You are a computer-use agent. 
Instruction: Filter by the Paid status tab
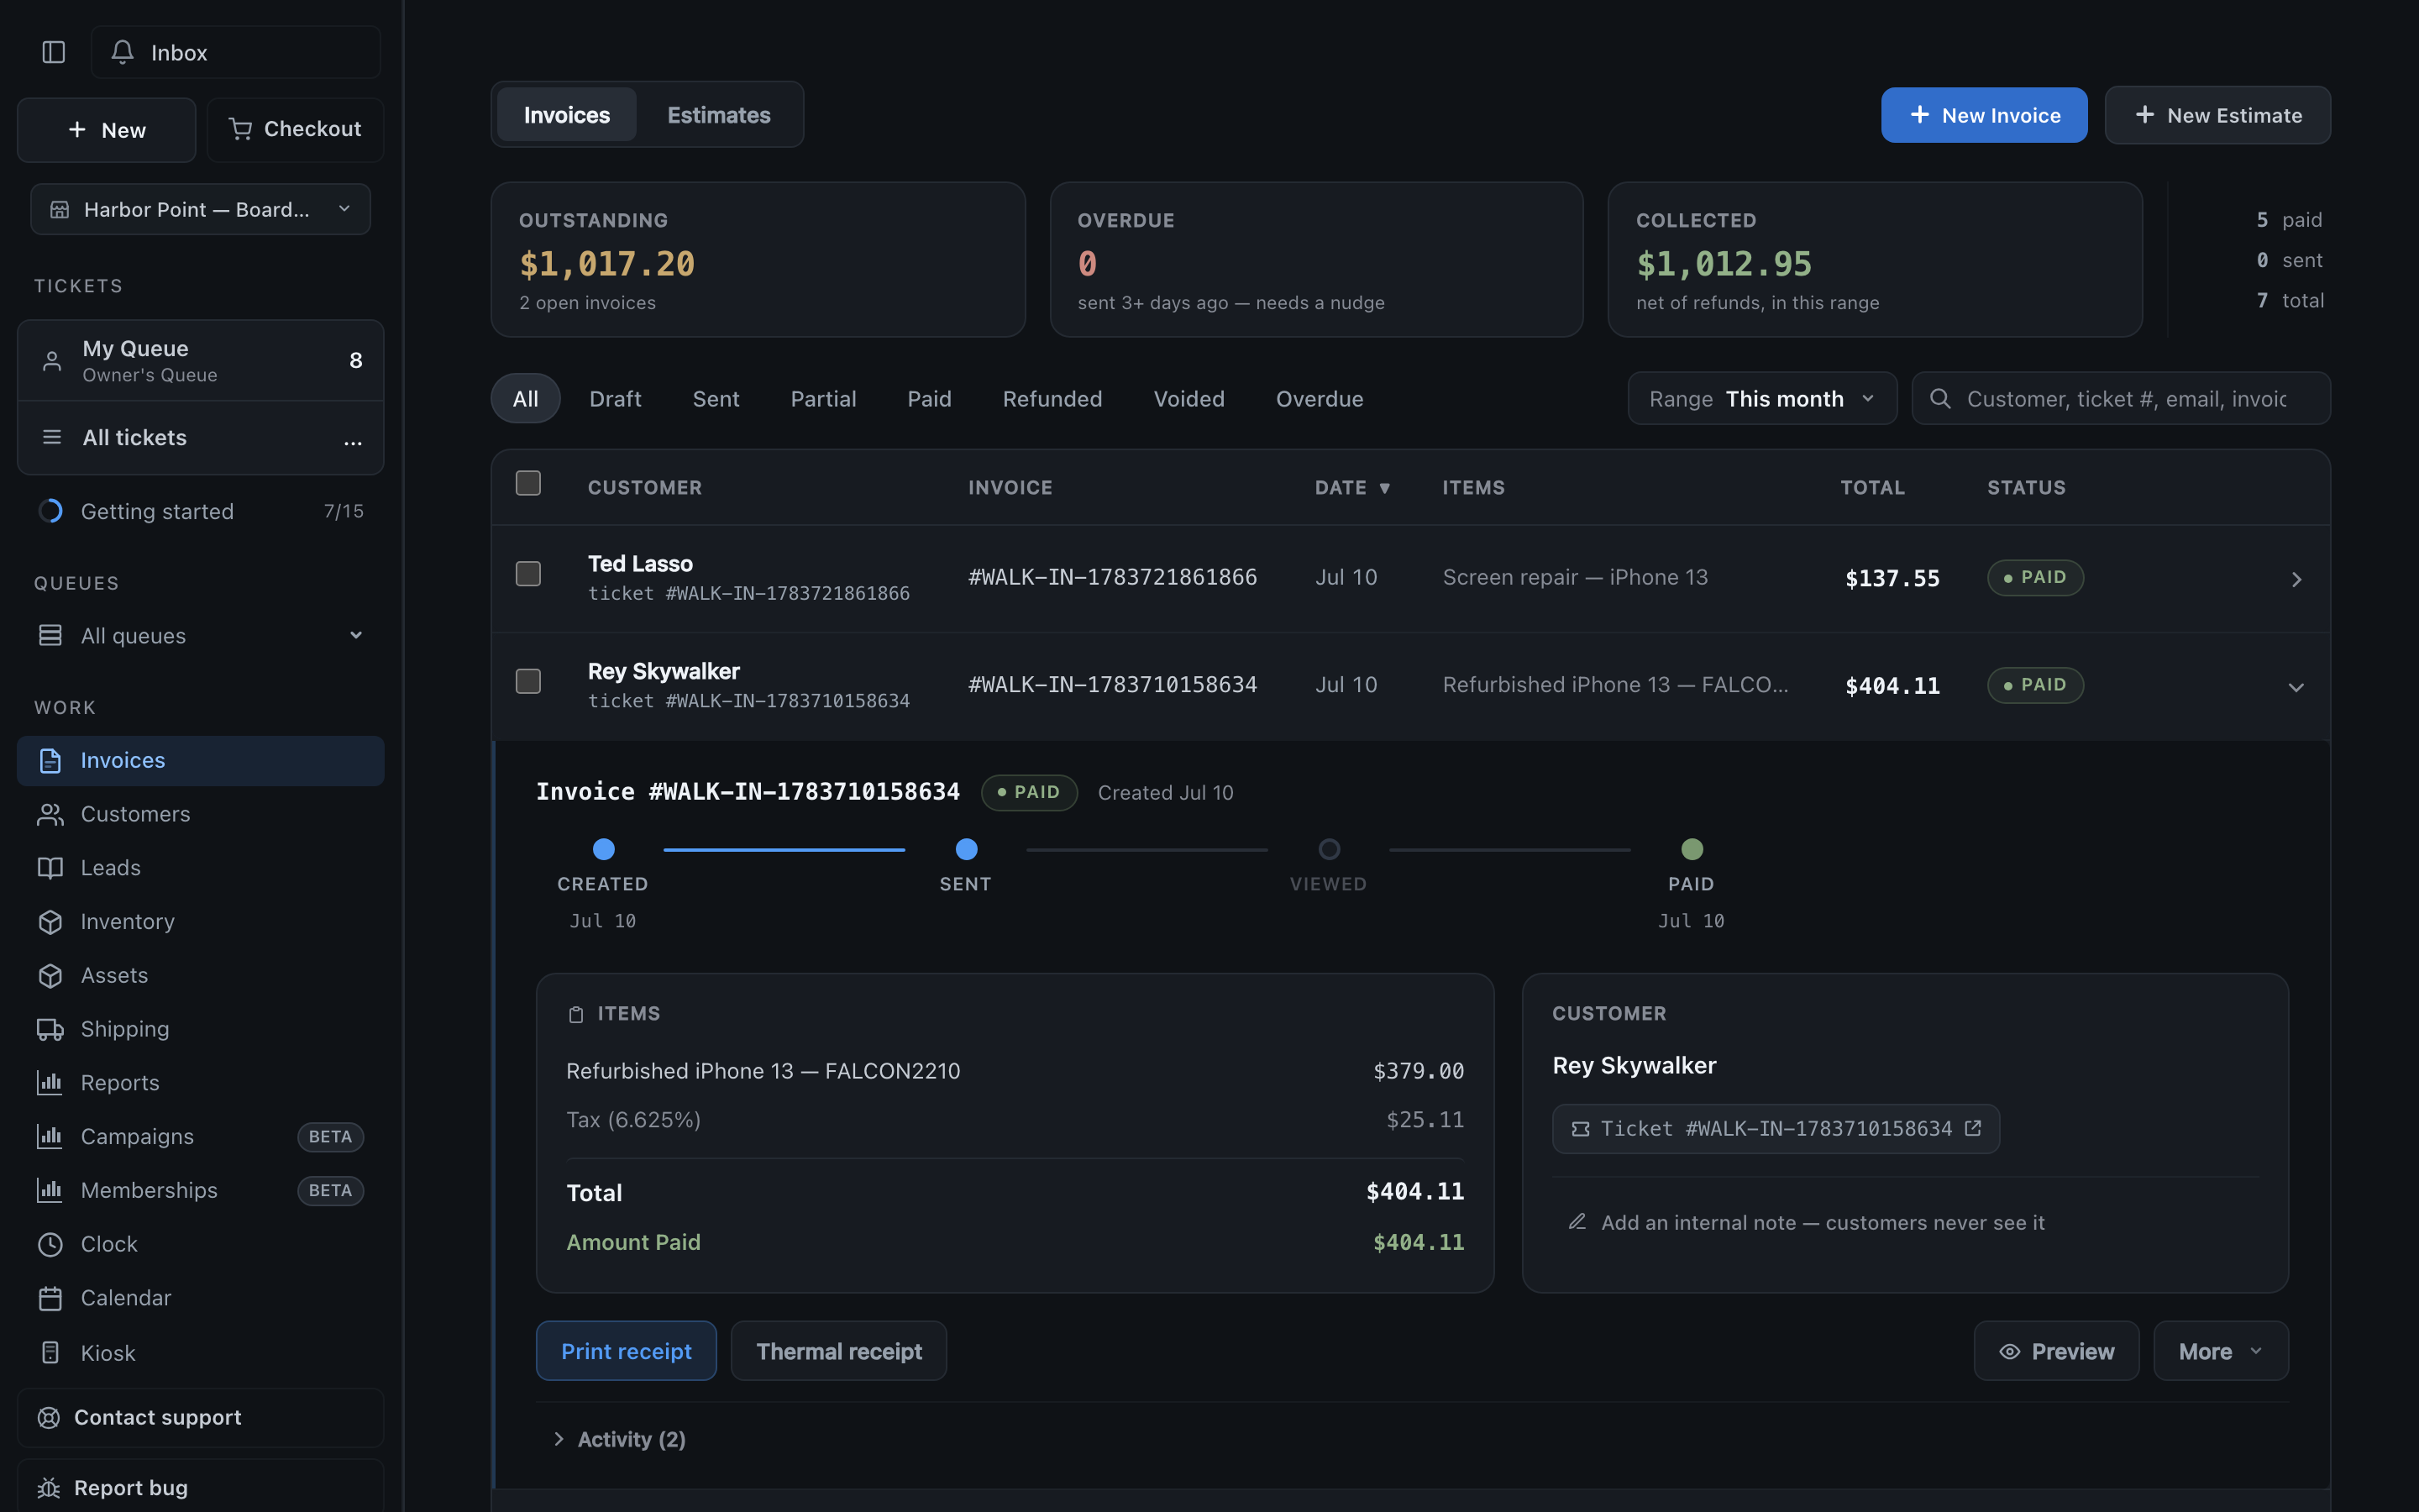pos(929,399)
